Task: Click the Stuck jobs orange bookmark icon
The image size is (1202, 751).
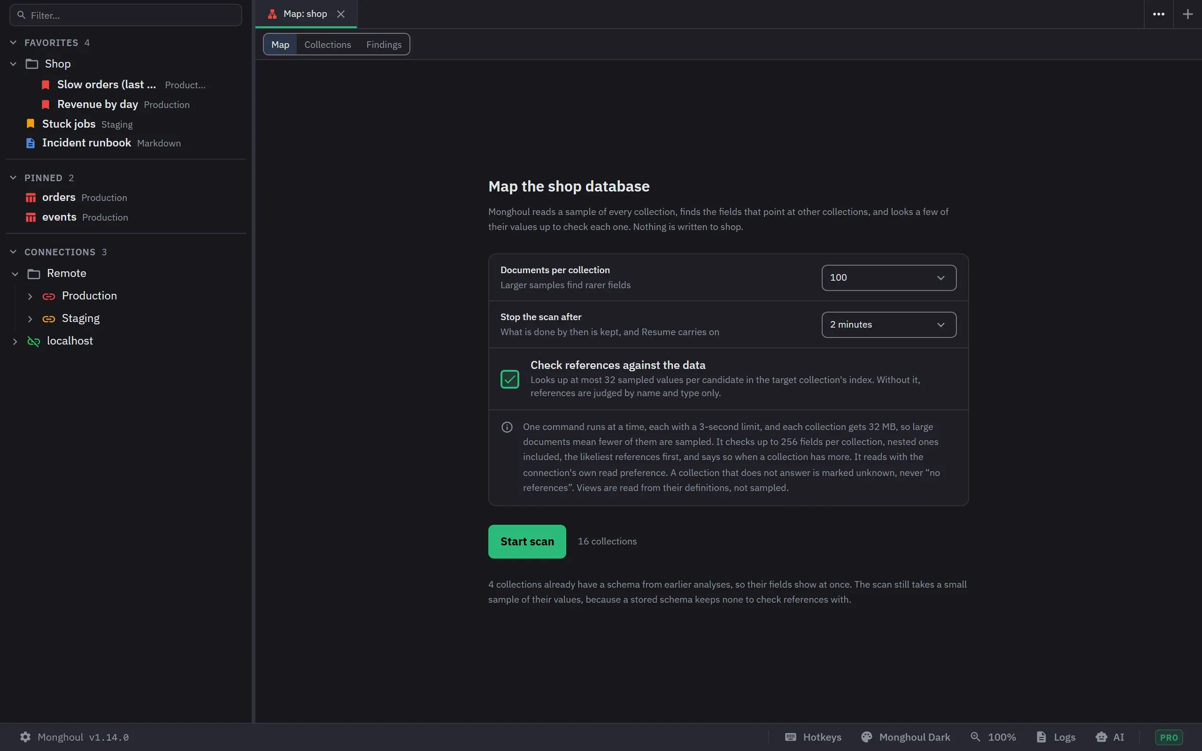Action: point(31,123)
